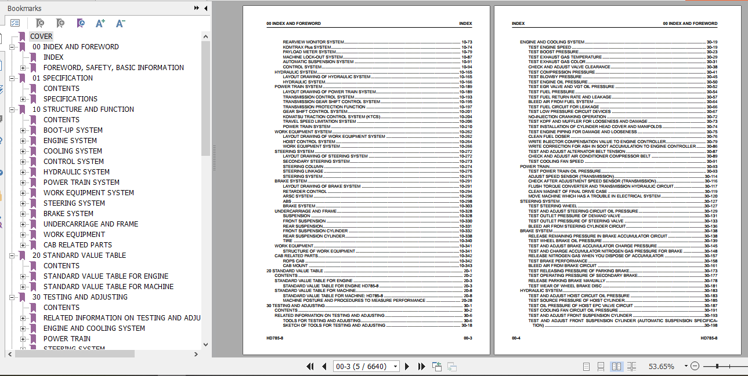This screenshot has width=748, height=376.
Task: Jump to STEERING SYSTEM bookmark under Structure
Action: pyautogui.click(x=74, y=203)
